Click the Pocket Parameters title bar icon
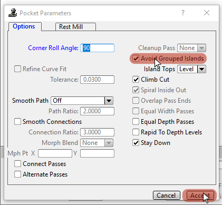This screenshot has width=222, height=205. (x=13, y=13)
